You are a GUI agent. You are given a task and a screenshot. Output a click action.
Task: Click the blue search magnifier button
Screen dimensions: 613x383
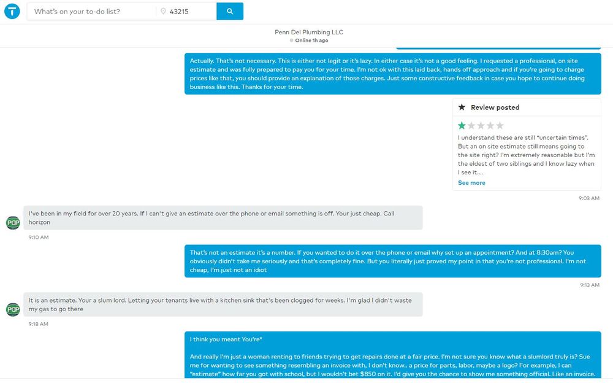pyautogui.click(x=230, y=11)
